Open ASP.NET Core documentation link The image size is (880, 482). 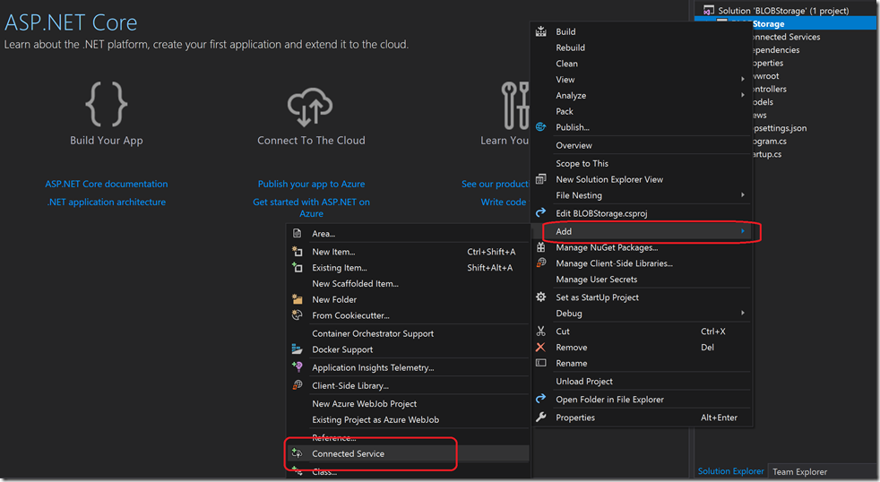tap(107, 184)
